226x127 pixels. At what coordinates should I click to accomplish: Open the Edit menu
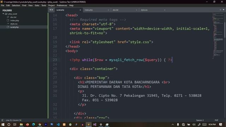(x=8, y=6)
